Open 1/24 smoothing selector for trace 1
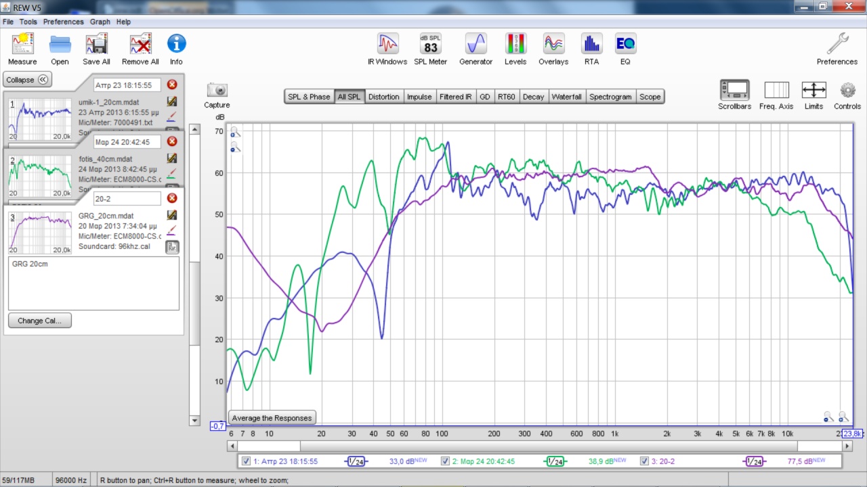 click(x=356, y=461)
